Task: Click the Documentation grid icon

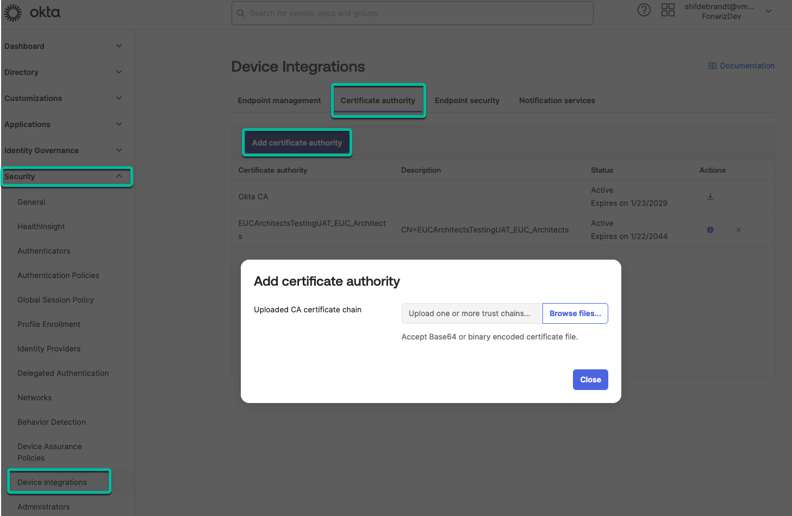Action: [712, 65]
